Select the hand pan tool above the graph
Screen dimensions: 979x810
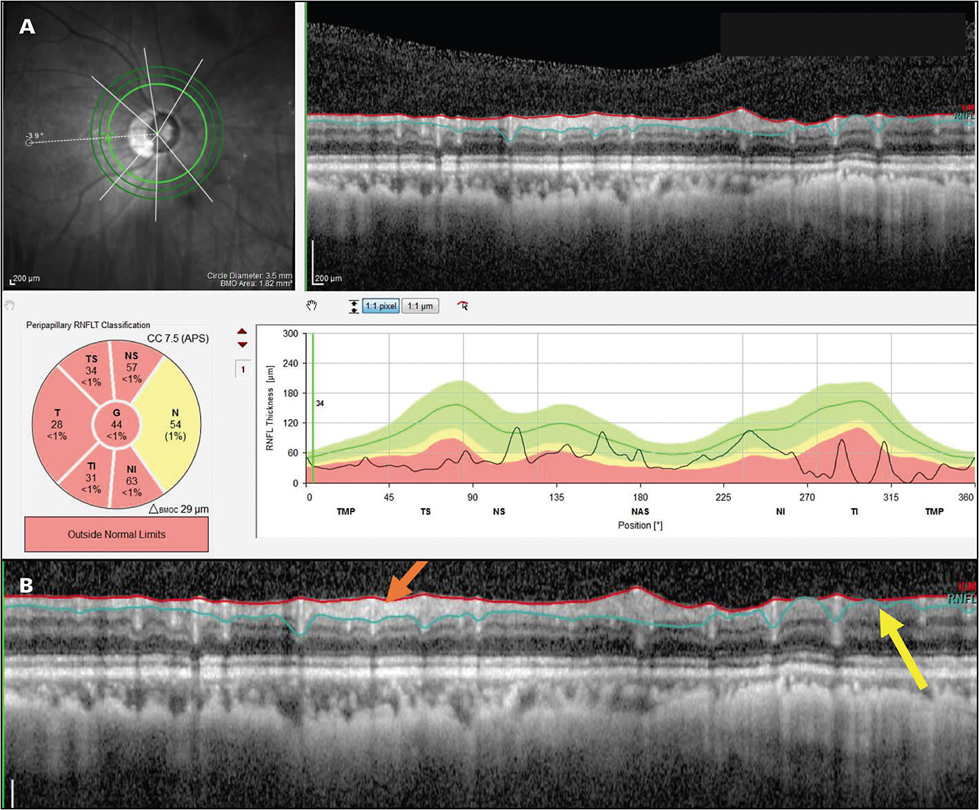click(312, 305)
